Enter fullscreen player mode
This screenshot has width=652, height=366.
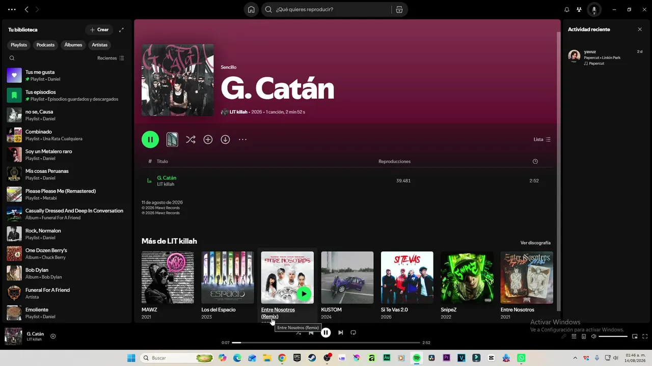645,336
